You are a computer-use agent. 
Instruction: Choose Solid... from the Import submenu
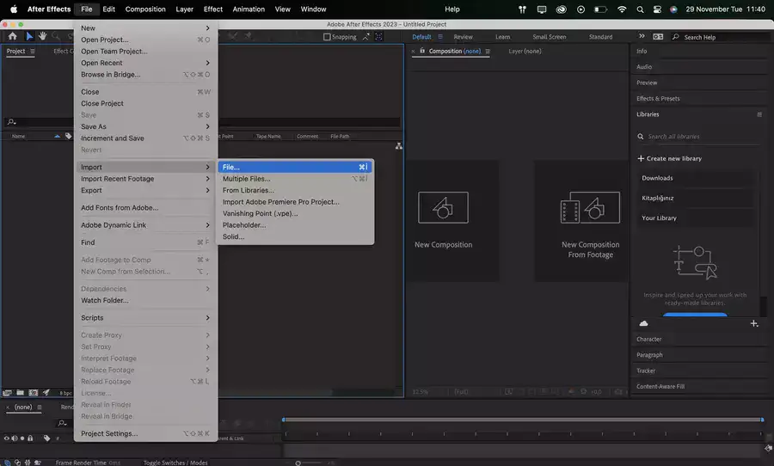click(295, 236)
